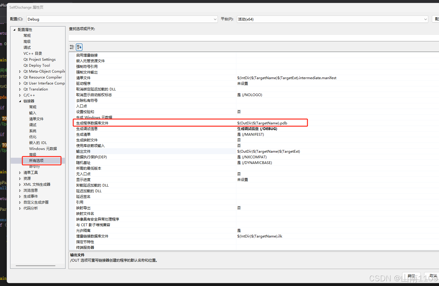The image size is (439, 286).
Task: Click the $(OutDir)$(TargetName).pdb value
Action: pyautogui.click(x=262, y=123)
